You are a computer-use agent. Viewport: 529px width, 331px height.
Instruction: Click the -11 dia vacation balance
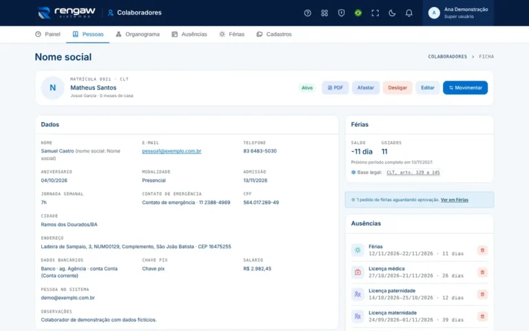[362, 152]
